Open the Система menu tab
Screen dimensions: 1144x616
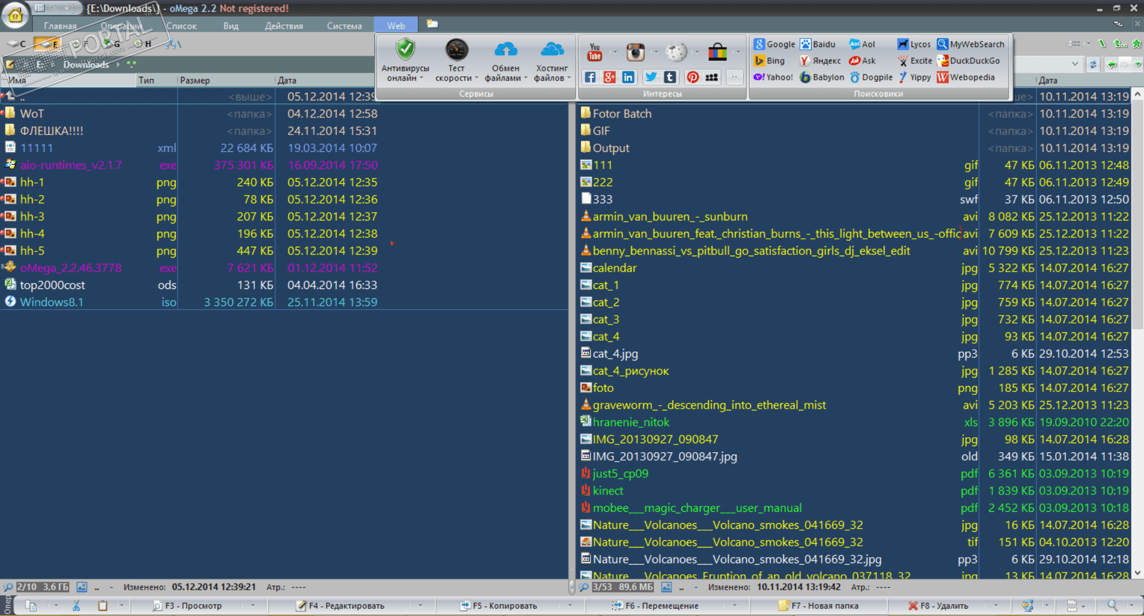coord(344,26)
